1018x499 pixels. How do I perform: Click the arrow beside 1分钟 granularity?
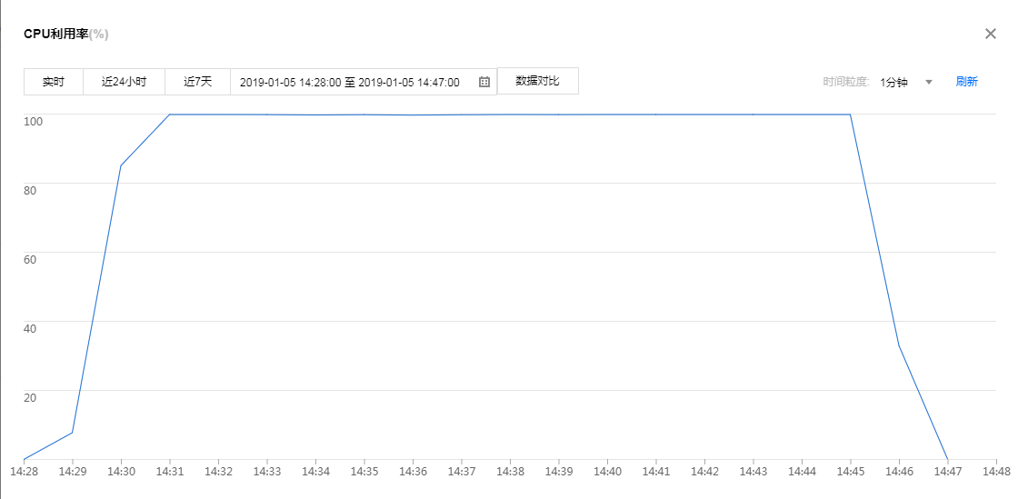pyautogui.click(x=929, y=82)
